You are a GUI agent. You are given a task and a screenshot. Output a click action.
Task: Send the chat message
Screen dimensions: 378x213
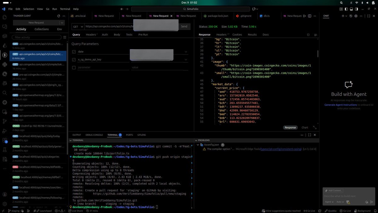372,202
